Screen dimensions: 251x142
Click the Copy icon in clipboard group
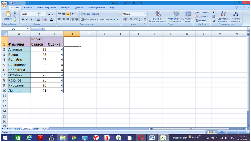click(x=15, y=16)
